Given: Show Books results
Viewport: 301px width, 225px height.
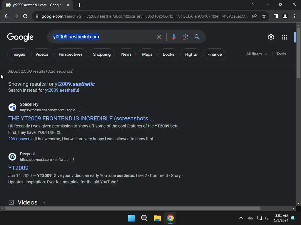Looking at the screenshot, I should point(168,54).
